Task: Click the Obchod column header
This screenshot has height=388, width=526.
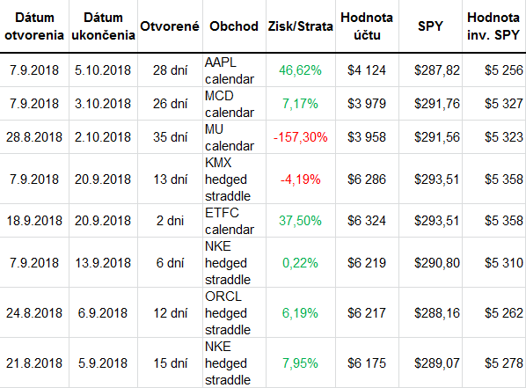Action: [234, 26]
